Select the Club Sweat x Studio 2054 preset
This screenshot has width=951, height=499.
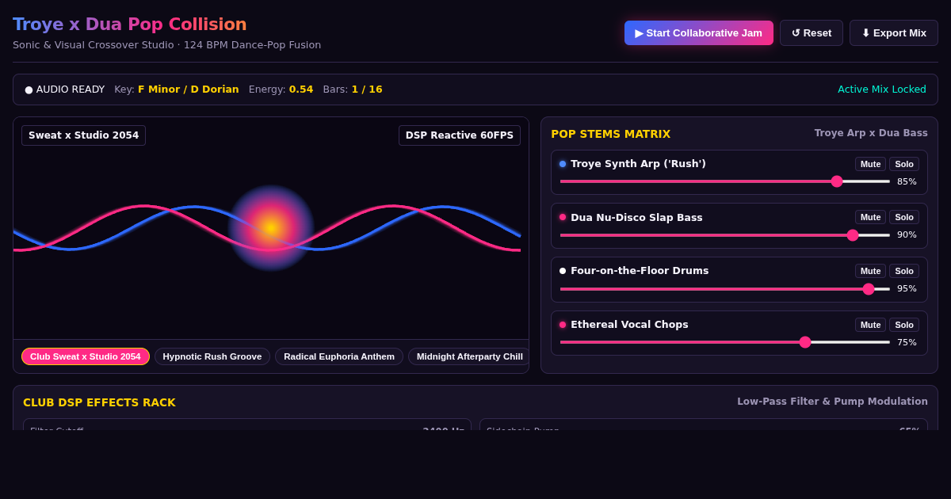[86, 356]
